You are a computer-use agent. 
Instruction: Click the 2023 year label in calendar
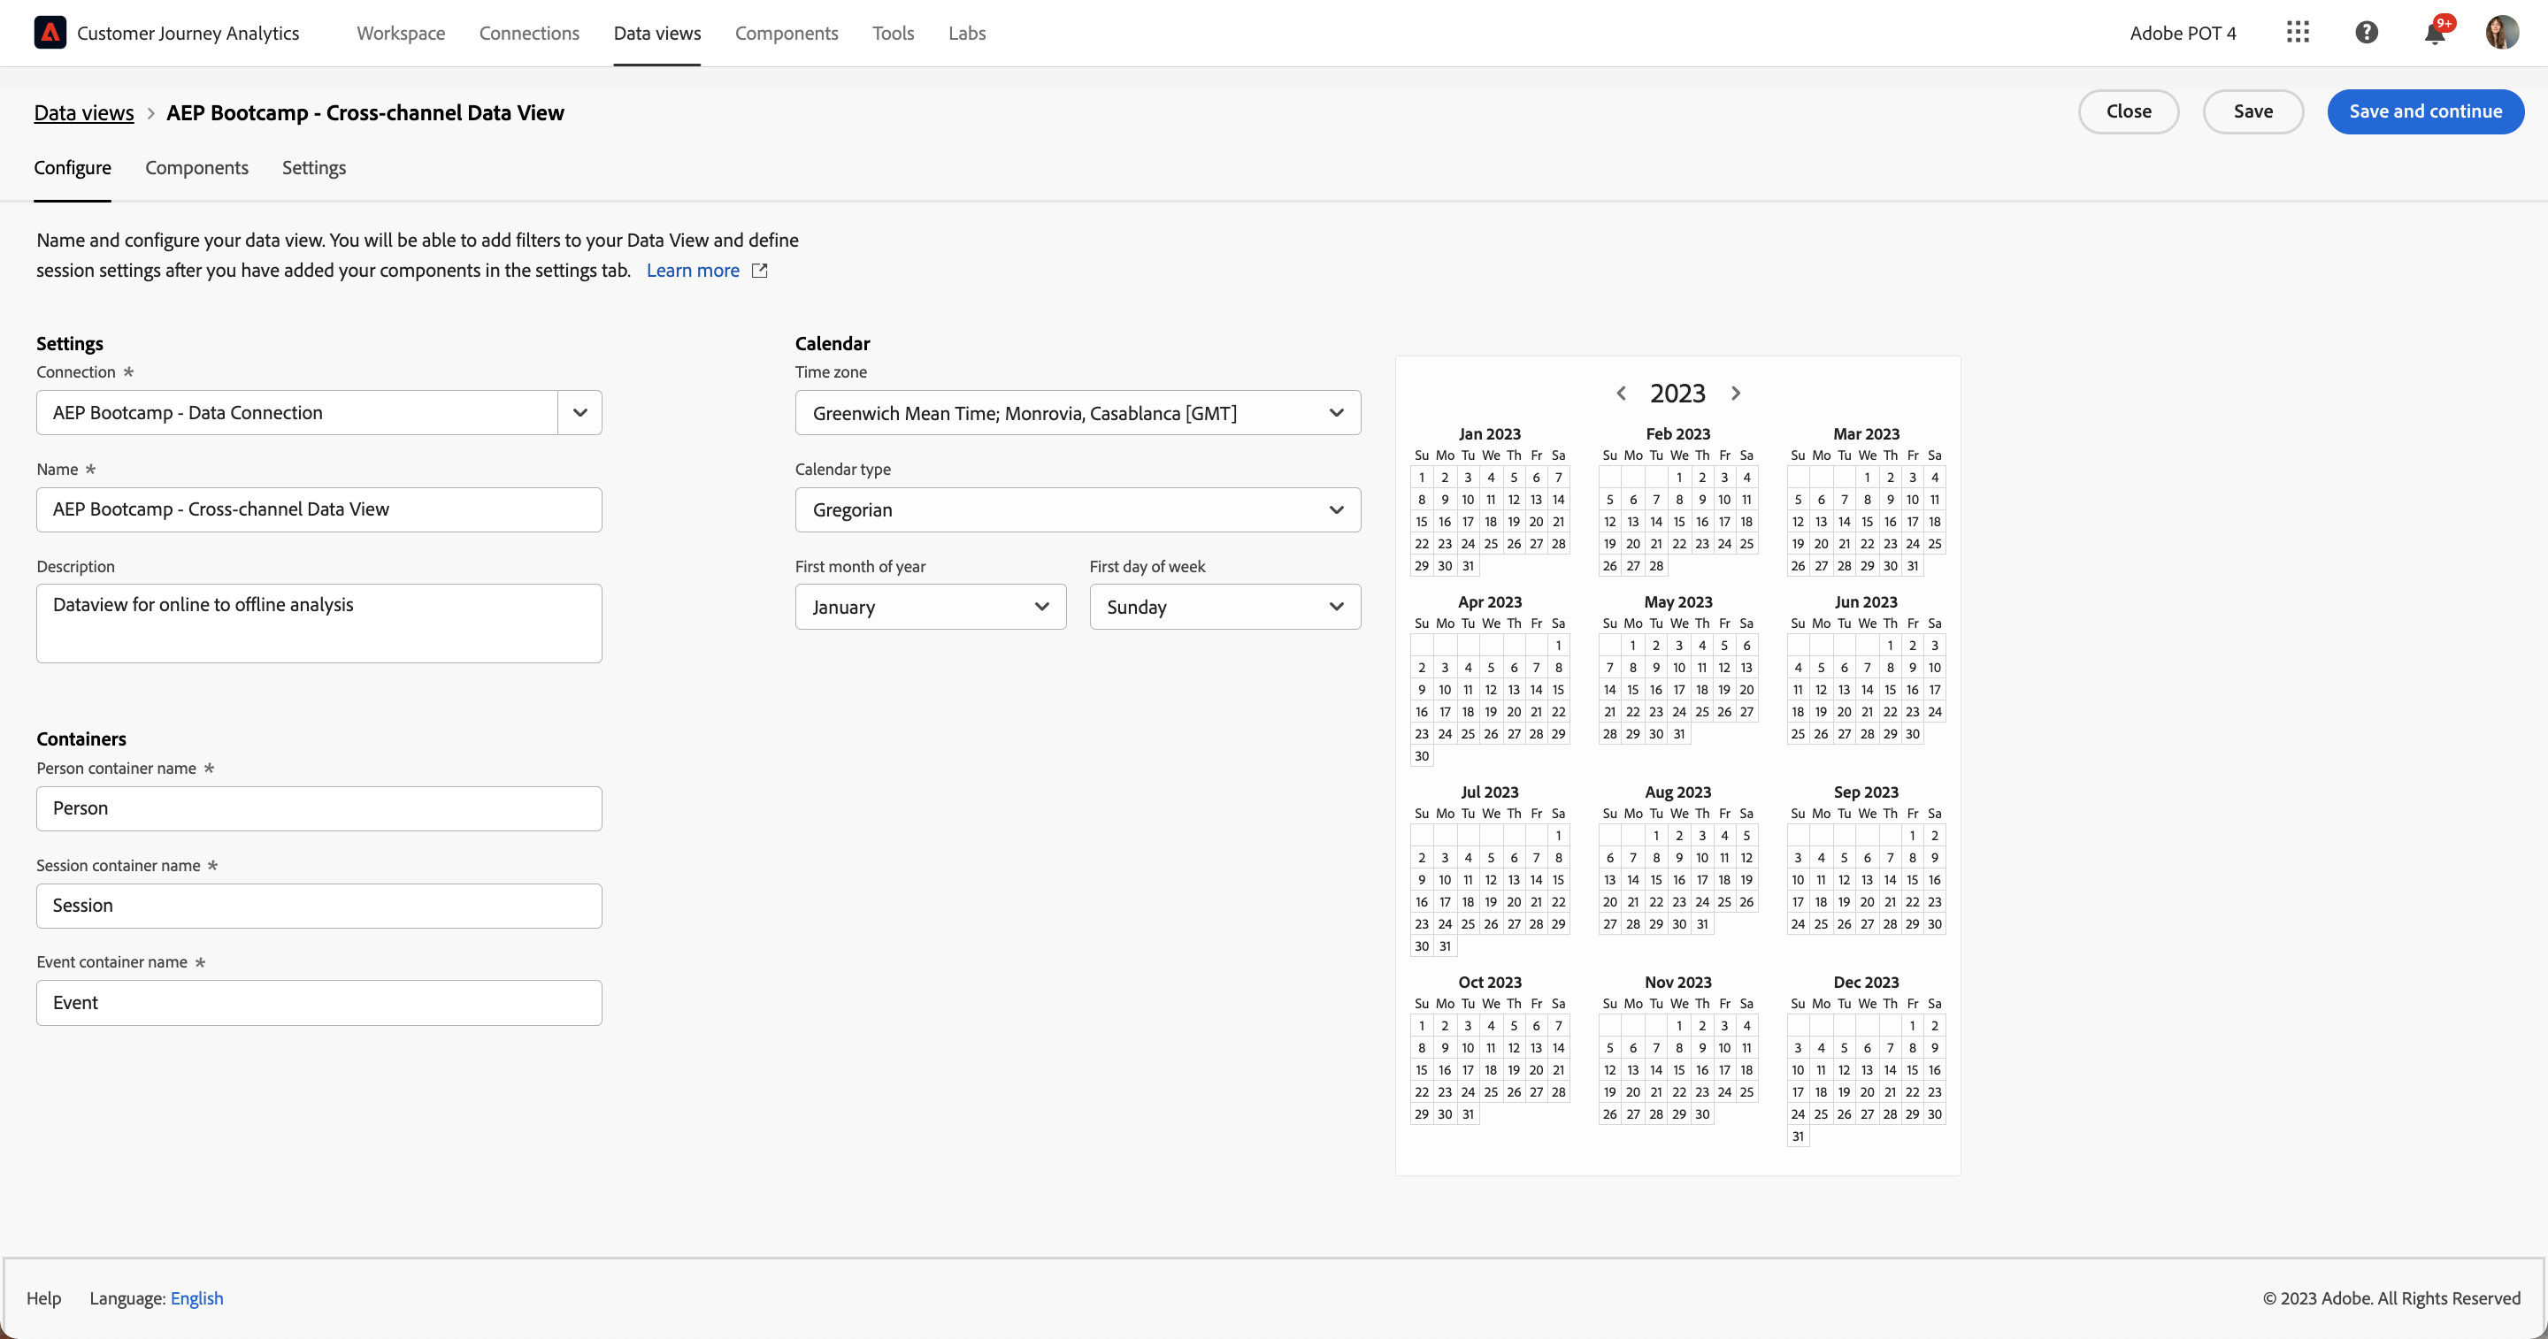coord(1677,394)
